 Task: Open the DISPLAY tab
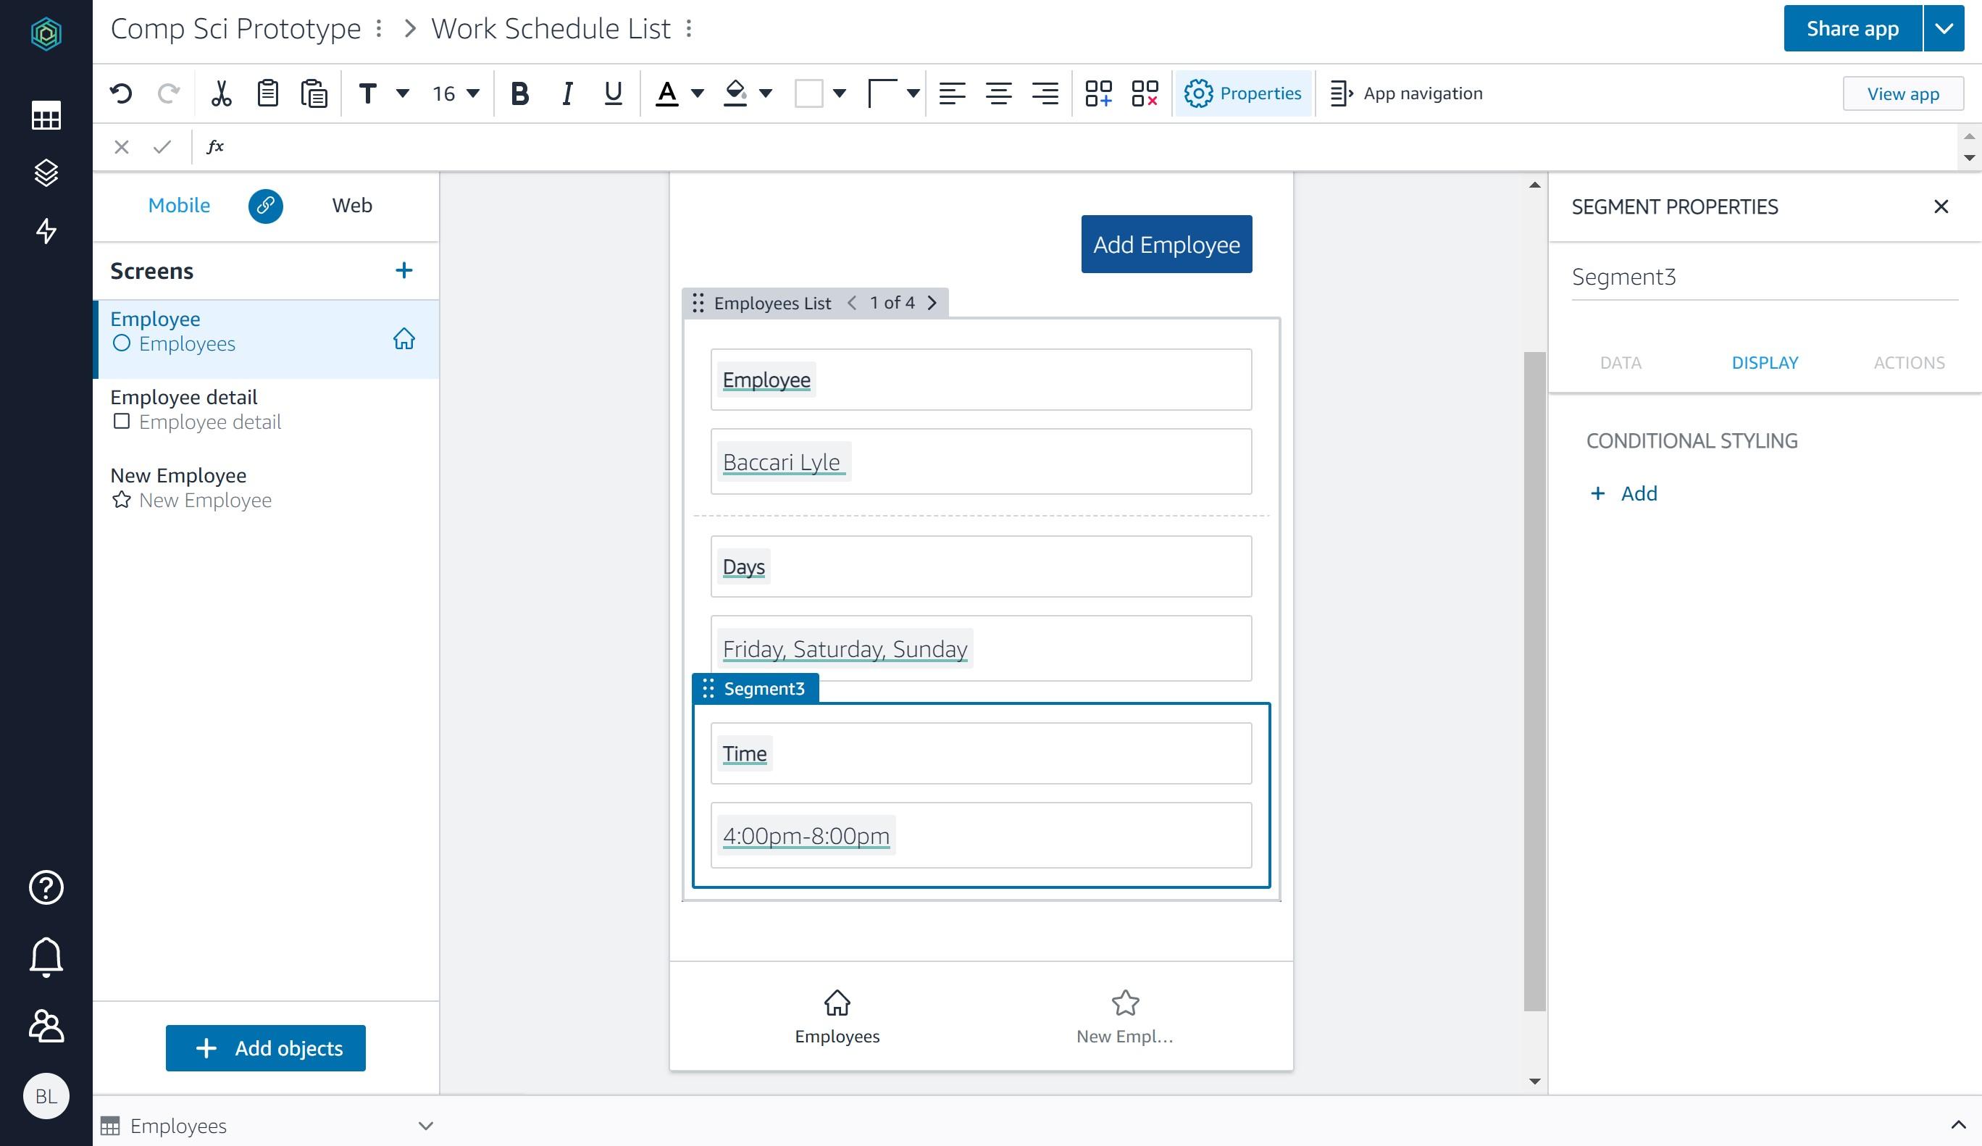coord(1764,363)
